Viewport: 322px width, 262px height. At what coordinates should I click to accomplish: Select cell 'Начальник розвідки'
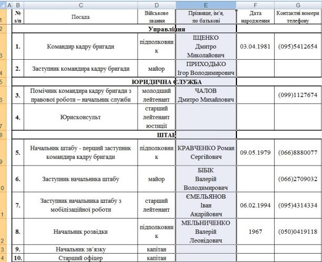pos(80,232)
